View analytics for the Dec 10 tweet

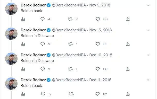tap(23, 69)
